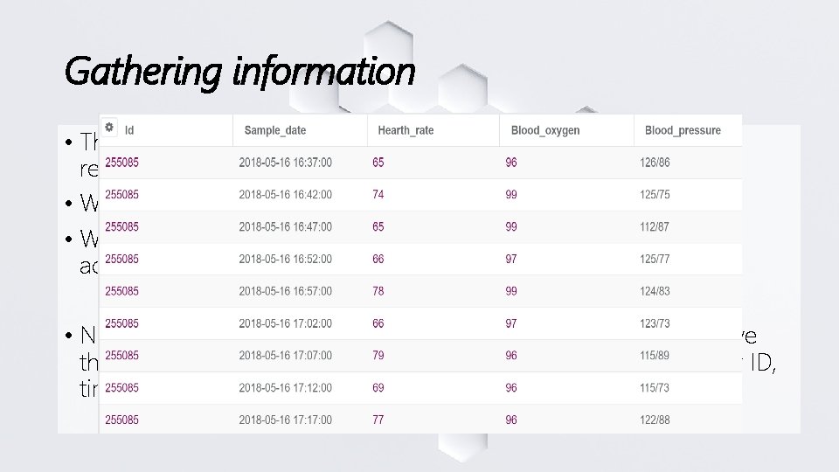Open Id 255085 in the 16:37:00 row
This screenshot has height=472, width=839.
(122, 163)
